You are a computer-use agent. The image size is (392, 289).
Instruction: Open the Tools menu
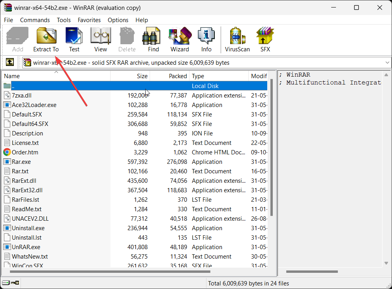point(64,20)
